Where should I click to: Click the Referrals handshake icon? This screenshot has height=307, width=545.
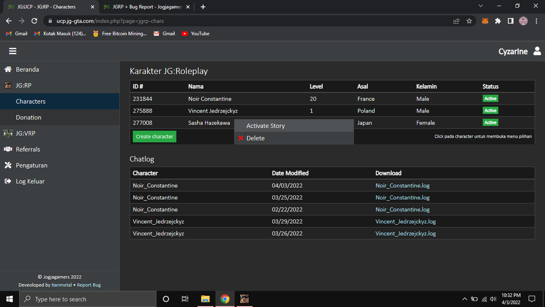[8, 149]
